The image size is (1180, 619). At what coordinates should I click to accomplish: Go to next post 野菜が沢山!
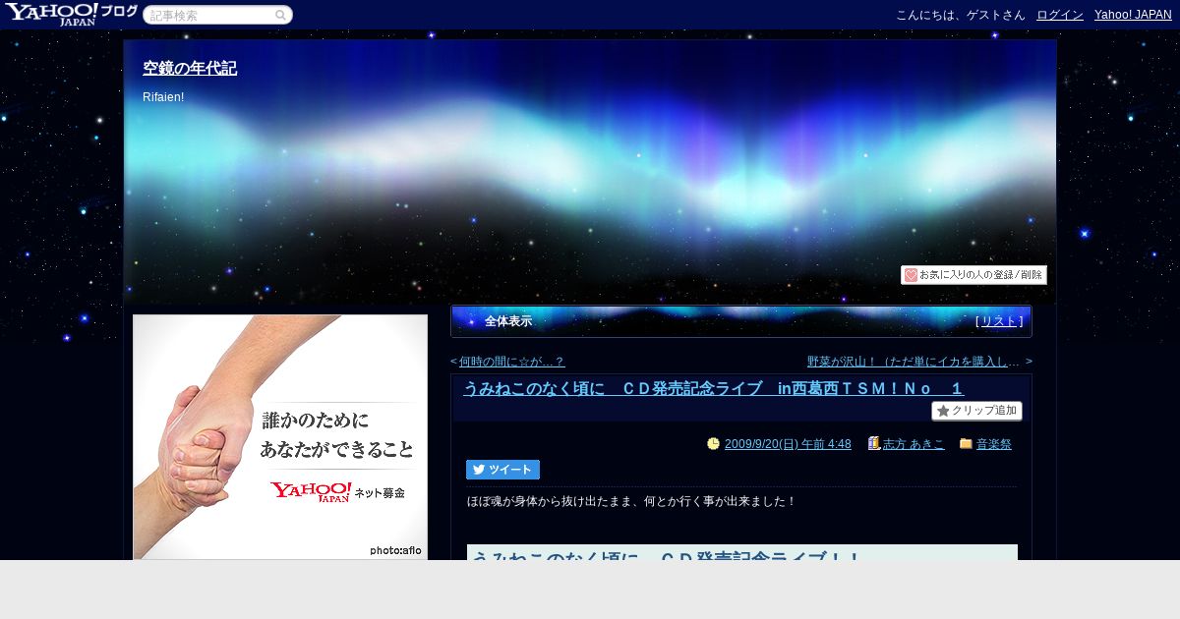tap(914, 362)
